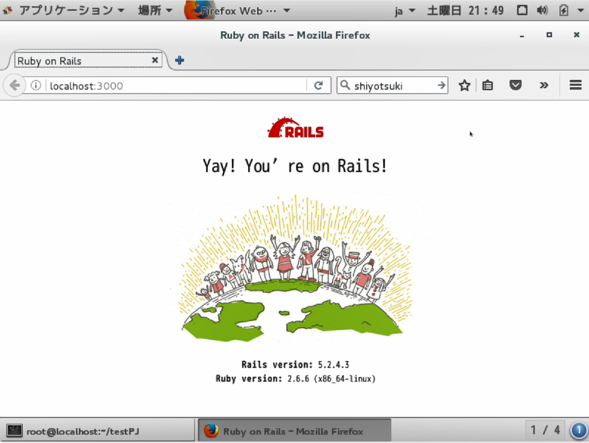Viewport: 589px width, 443px height.
Task: Open the Firefox hamburger menu
Action: pyautogui.click(x=575, y=85)
